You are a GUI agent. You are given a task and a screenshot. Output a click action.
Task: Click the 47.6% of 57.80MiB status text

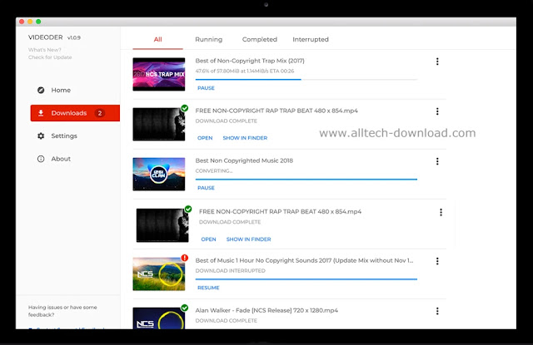tap(245, 71)
